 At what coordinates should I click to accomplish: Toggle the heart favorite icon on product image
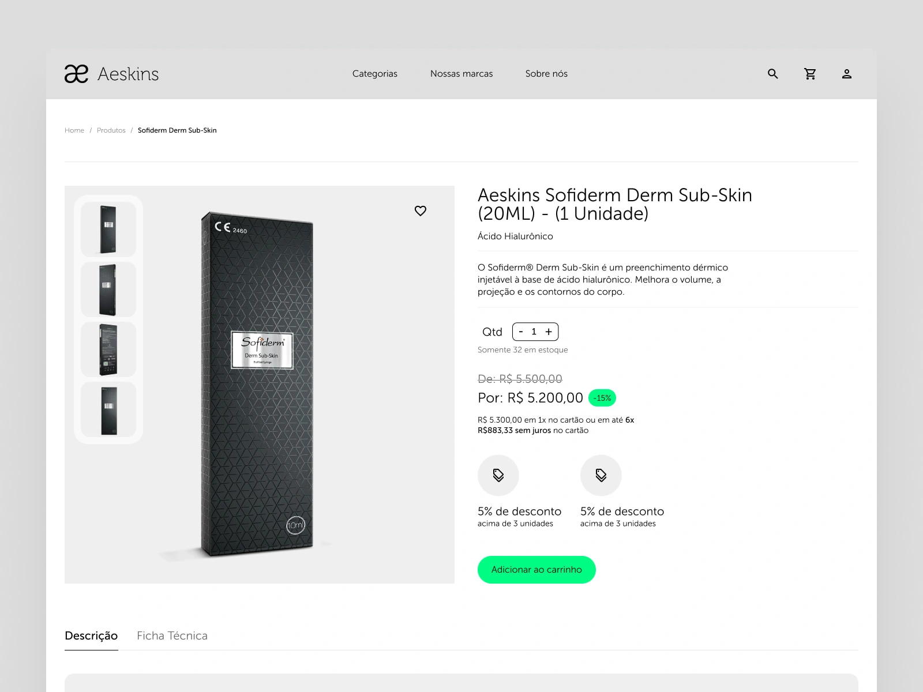tap(421, 211)
